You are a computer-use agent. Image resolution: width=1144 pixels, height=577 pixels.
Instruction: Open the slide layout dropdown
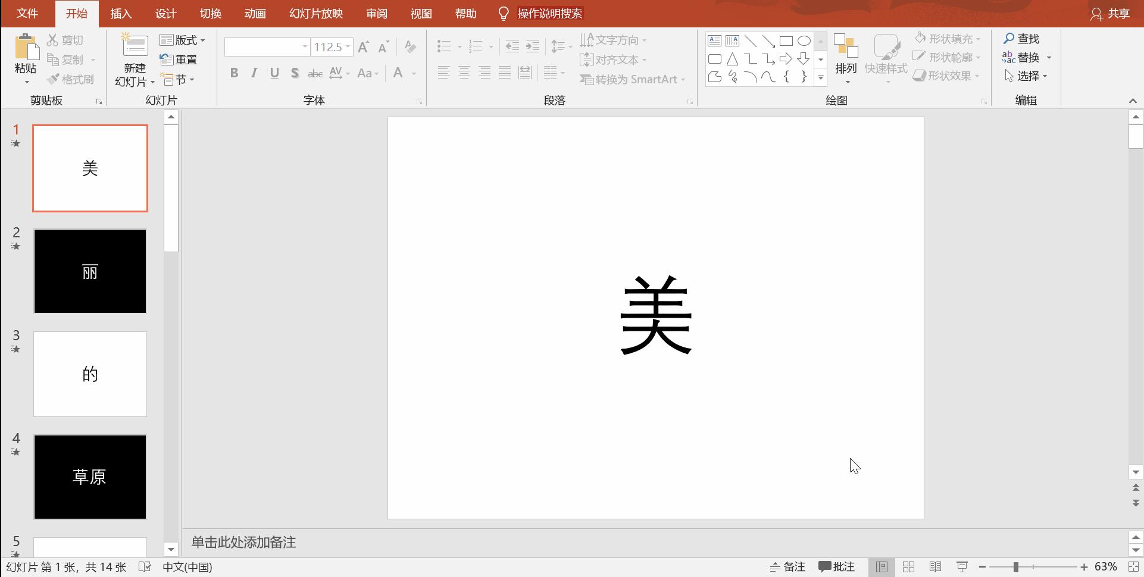point(183,39)
